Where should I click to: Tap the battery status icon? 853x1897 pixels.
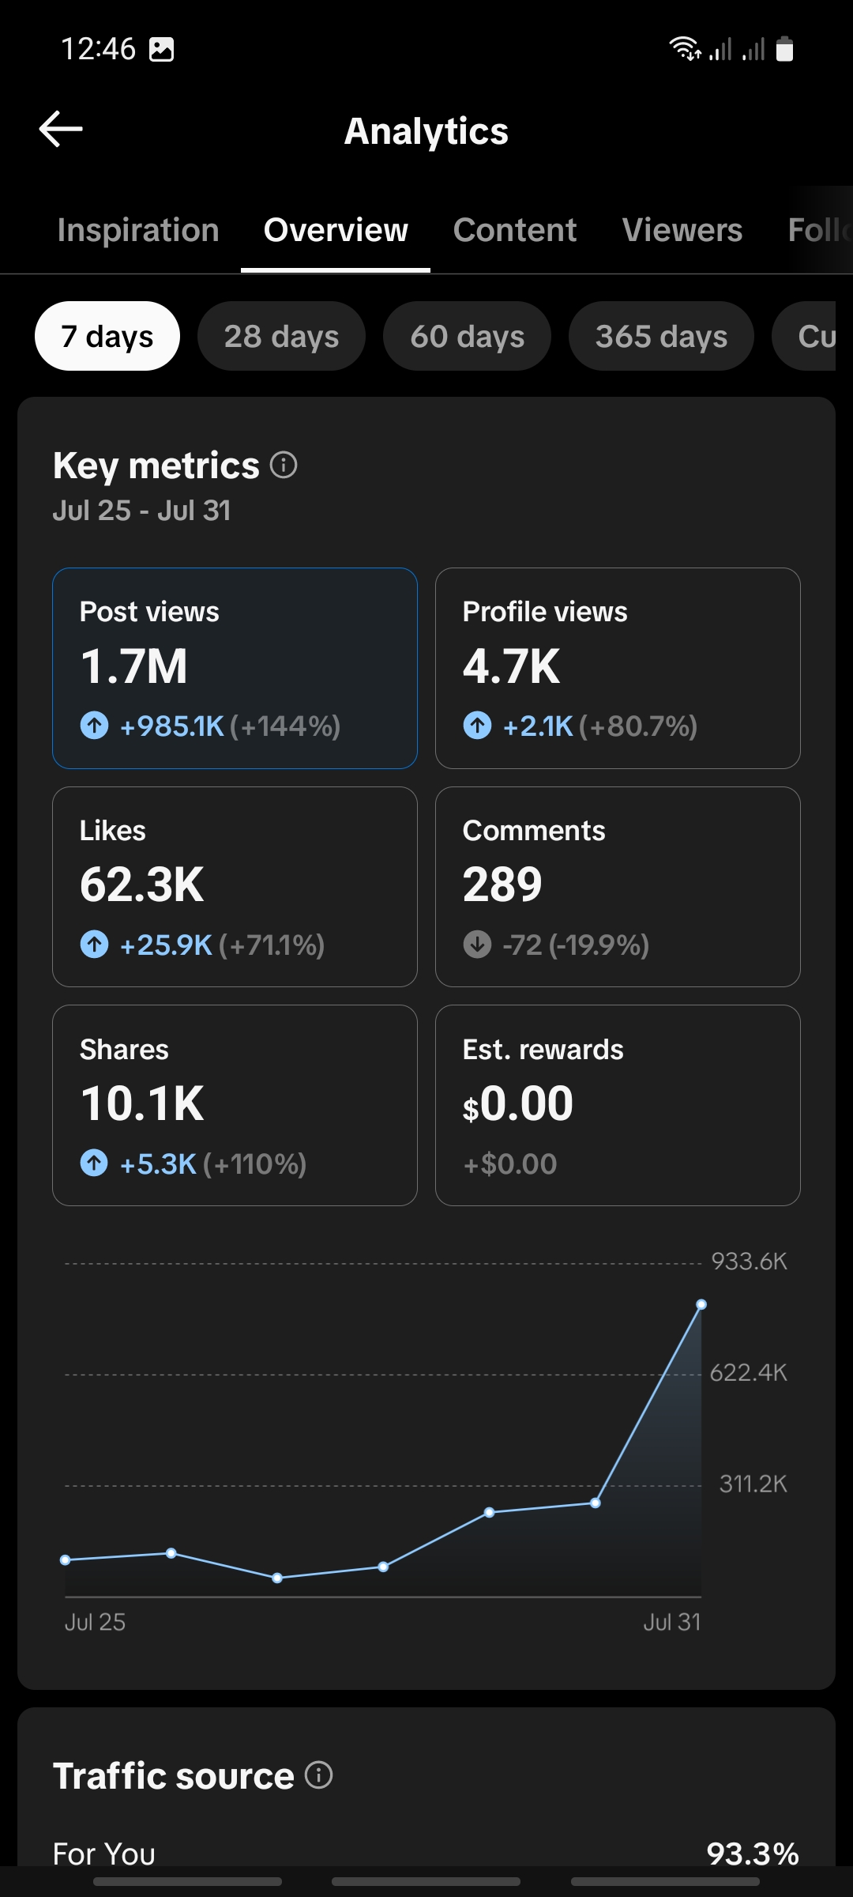(x=784, y=49)
